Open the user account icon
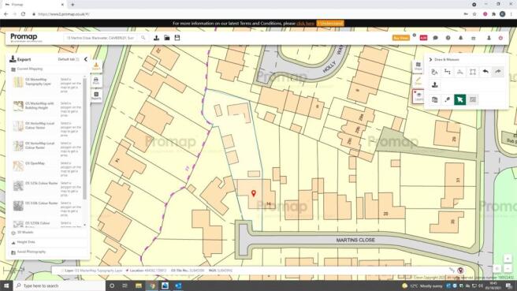The image size is (517, 291). click(x=489, y=38)
